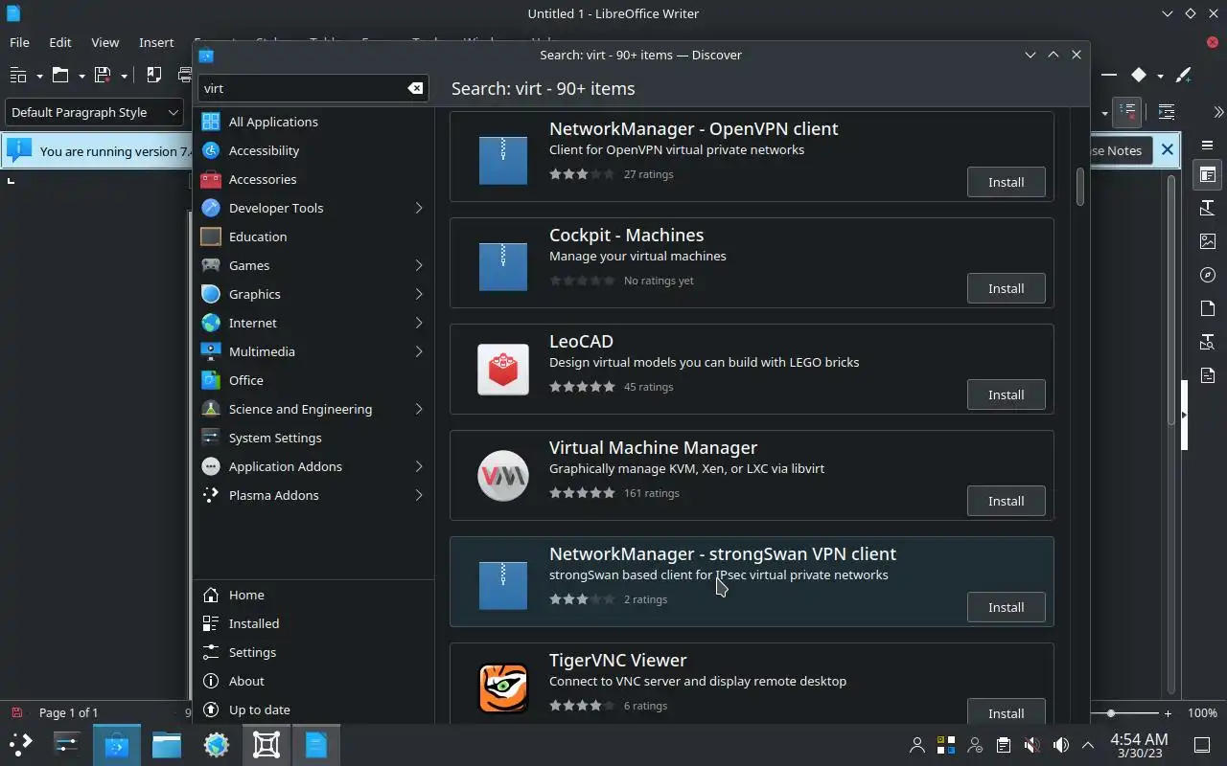
Task: Open Writer sidebar Styles panel
Action: click(x=1208, y=208)
